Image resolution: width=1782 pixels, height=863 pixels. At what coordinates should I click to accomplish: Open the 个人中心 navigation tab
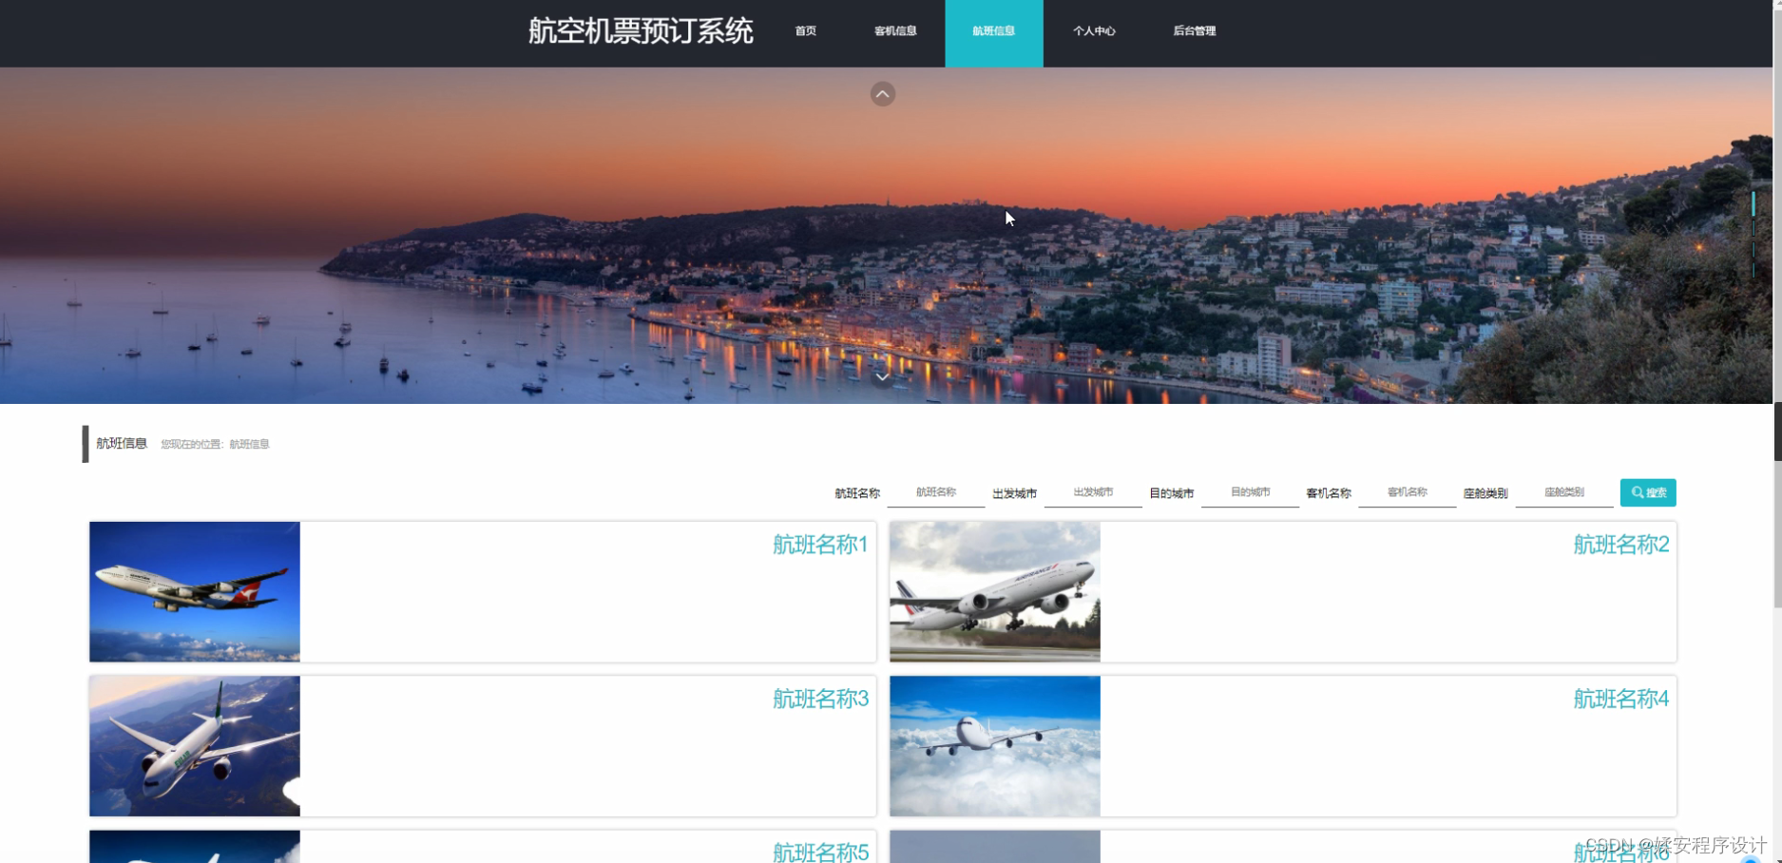tap(1094, 31)
